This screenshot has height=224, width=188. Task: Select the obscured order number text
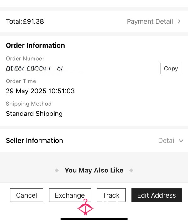point(34,69)
